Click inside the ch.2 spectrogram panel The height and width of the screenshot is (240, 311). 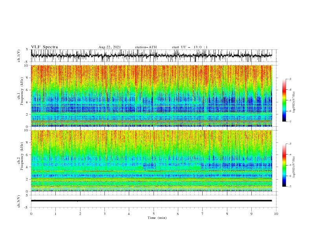click(151, 161)
